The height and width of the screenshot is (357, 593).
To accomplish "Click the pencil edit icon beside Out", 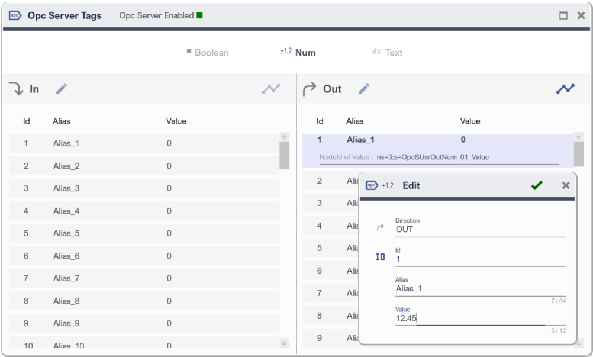I will 364,89.
